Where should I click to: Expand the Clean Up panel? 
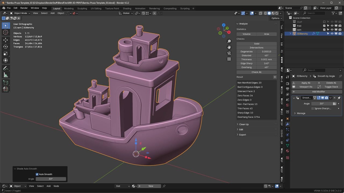click(244, 124)
